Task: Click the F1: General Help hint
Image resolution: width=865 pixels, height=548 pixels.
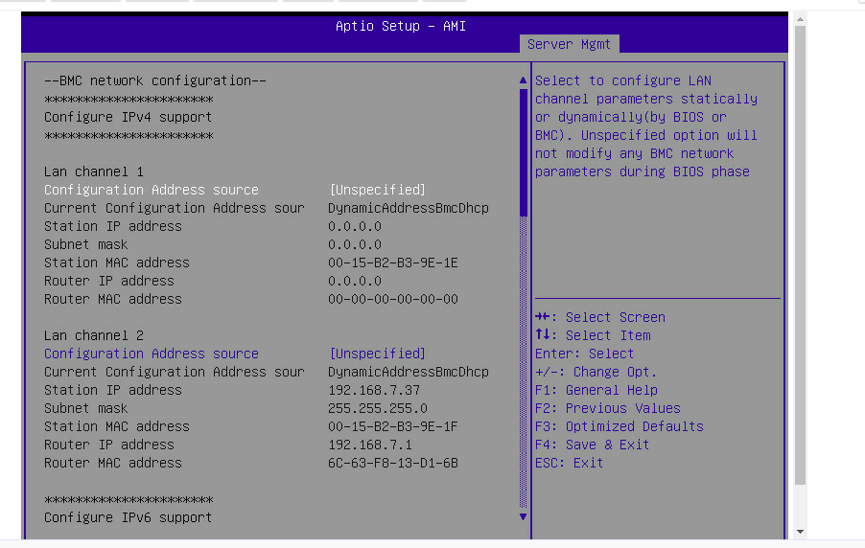Action: tap(596, 390)
